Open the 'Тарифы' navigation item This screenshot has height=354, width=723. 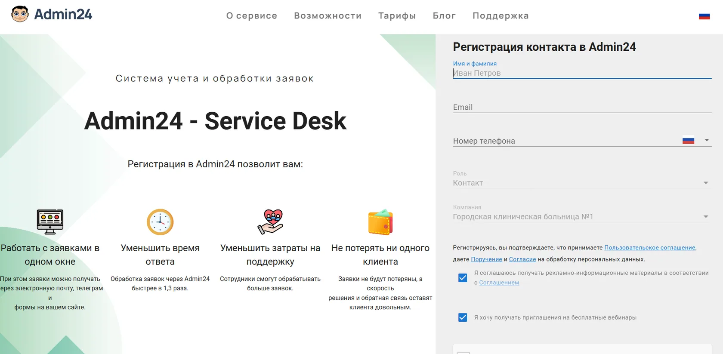[397, 16]
